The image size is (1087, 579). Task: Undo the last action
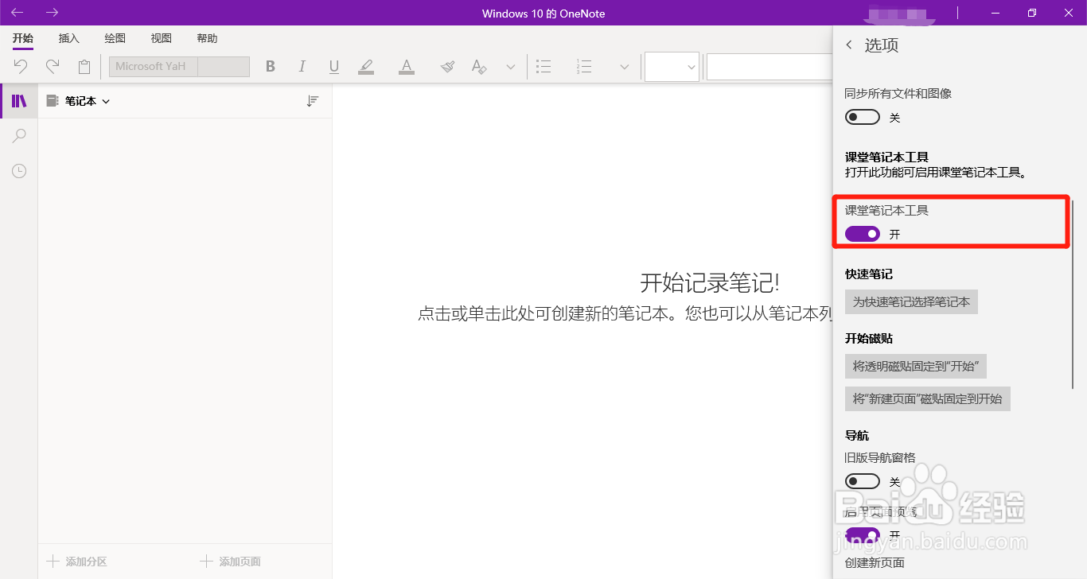pos(21,66)
